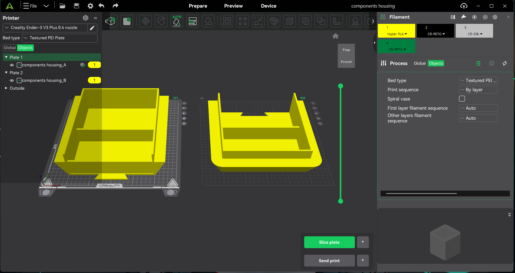
Task: Open the printer preset dropdown
Action: click(45, 28)
